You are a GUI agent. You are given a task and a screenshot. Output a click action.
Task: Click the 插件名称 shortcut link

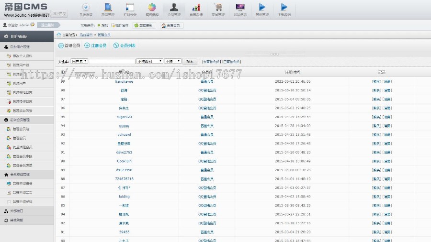click(120, 25)
